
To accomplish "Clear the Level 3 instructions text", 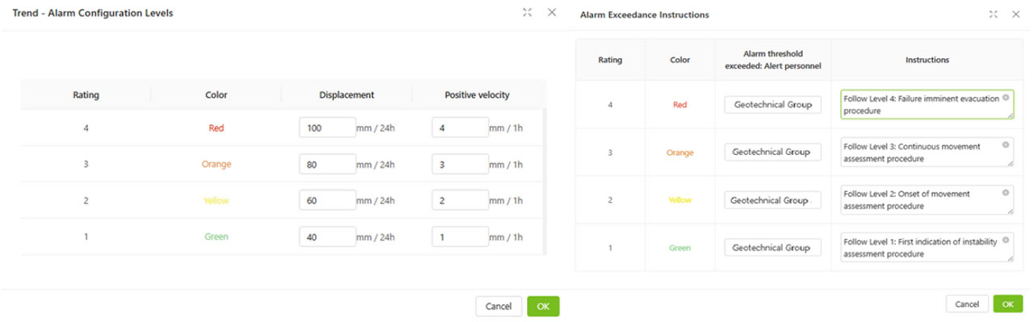I will (x=1006, y=145).
